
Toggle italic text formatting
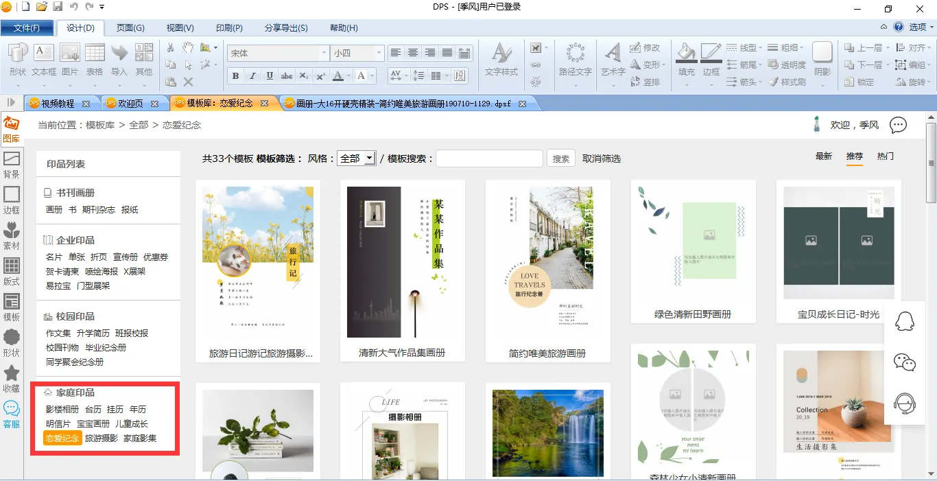(x=252, y=75)
